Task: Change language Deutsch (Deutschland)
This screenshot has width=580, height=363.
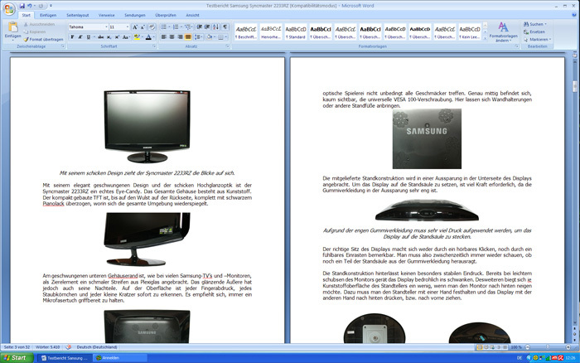Action: pos(97,347)
